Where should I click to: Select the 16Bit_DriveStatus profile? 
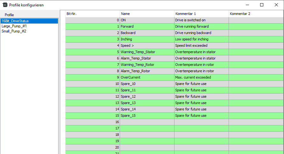15,21
